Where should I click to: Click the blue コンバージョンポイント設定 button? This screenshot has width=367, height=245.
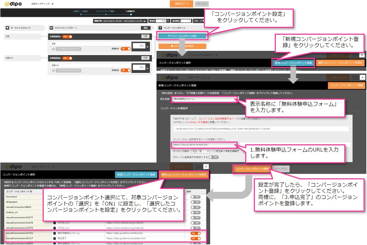182,36
